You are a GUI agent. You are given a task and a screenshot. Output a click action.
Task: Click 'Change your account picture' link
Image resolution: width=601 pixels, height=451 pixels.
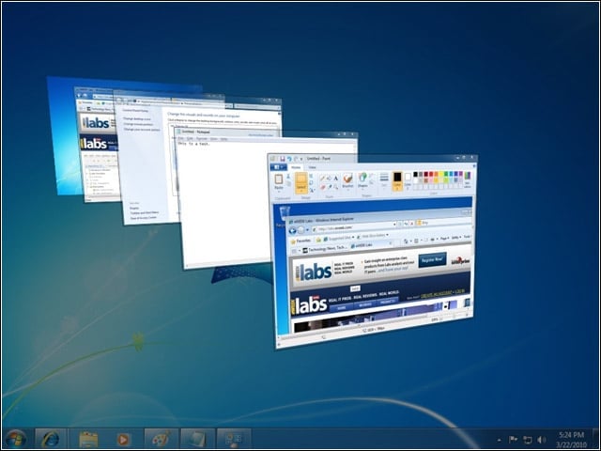coord(142,130)
